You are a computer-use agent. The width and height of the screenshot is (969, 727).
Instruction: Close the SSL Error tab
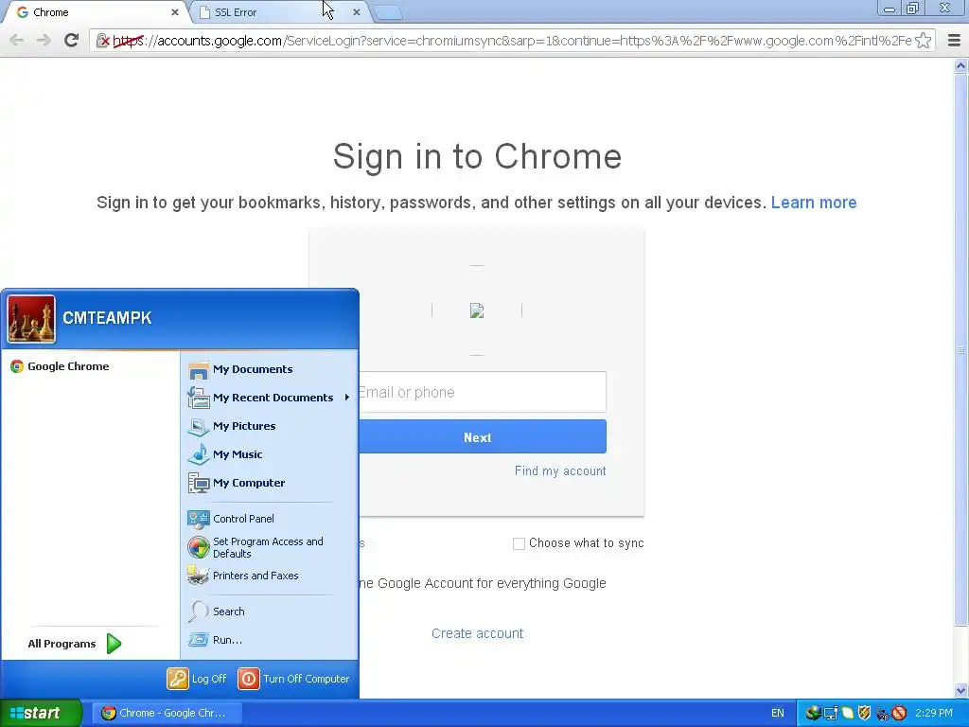357,11
